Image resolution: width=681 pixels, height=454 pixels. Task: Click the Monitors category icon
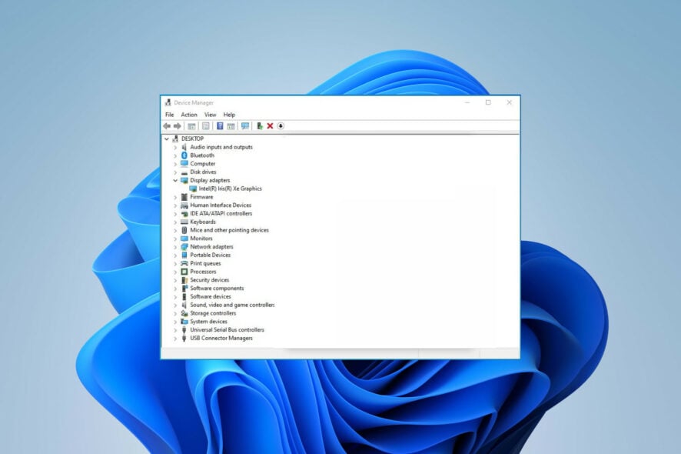(x=184, y=239)
